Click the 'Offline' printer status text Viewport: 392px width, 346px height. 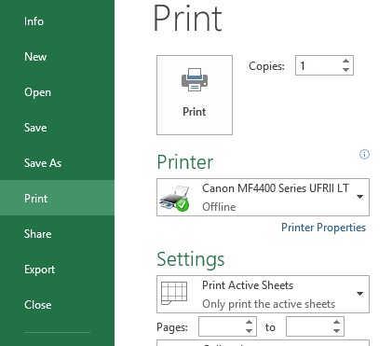(219, 207)
